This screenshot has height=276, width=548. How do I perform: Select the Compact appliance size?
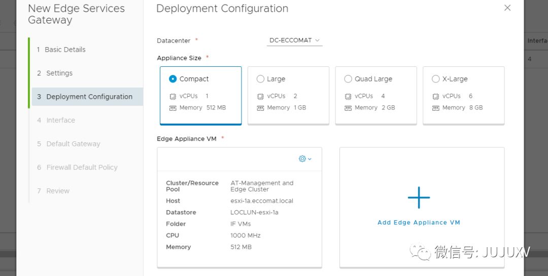coord(173,79)
